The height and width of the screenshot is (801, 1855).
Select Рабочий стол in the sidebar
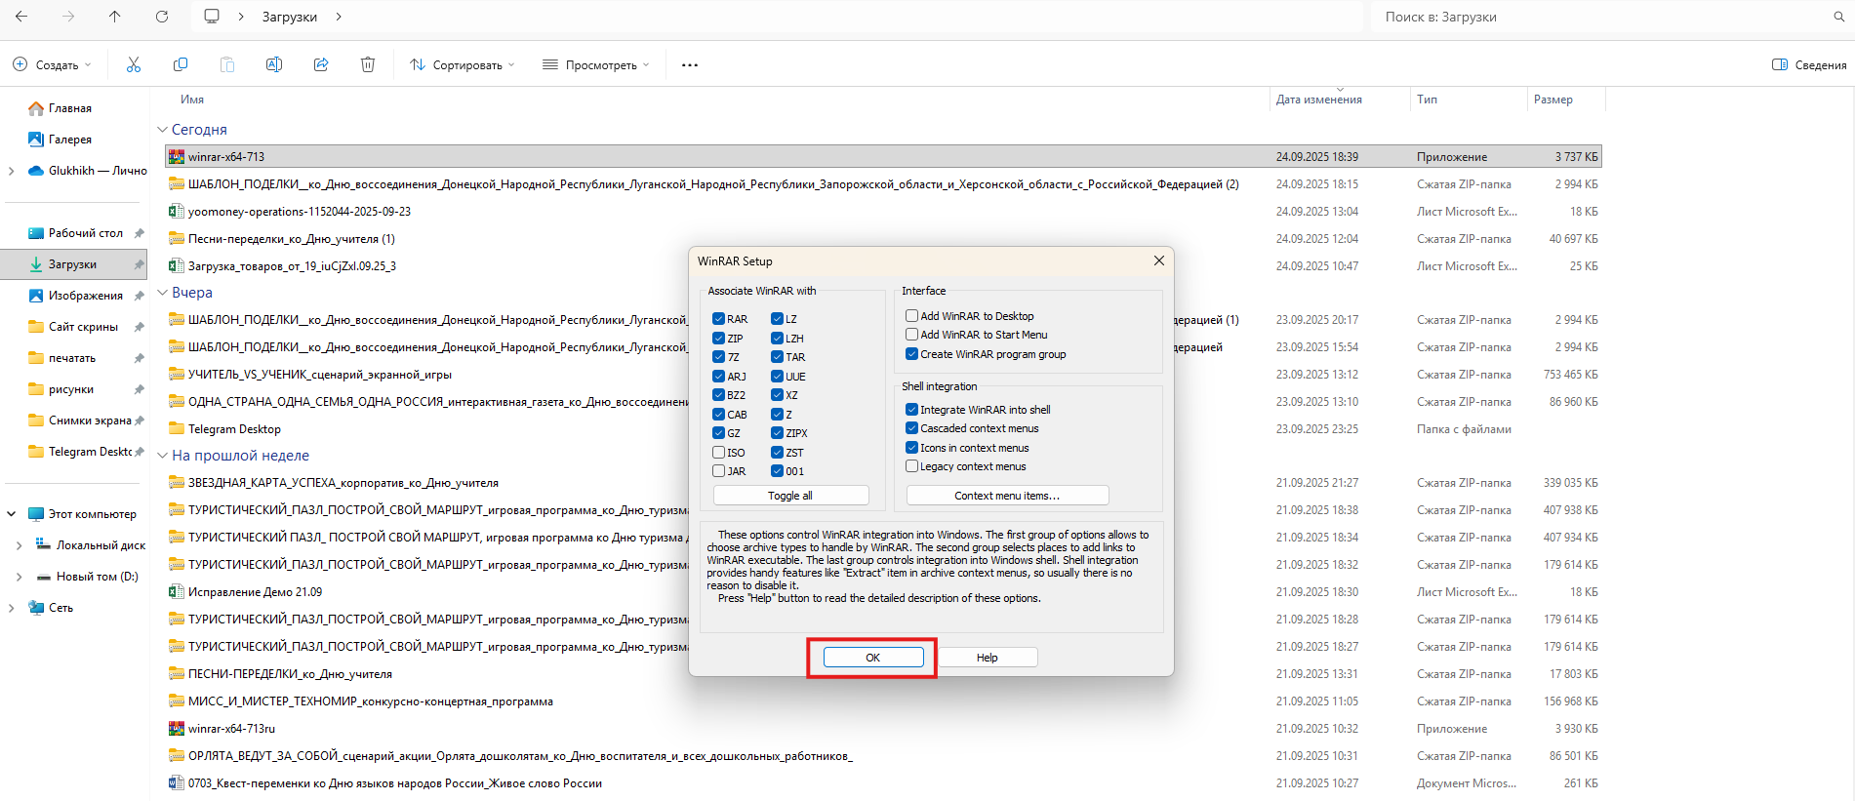85,233
